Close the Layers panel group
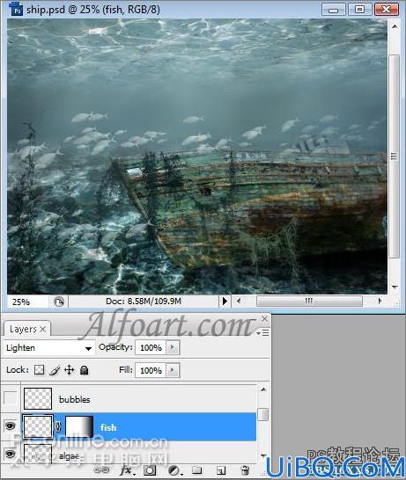 [x=264, y=319]
